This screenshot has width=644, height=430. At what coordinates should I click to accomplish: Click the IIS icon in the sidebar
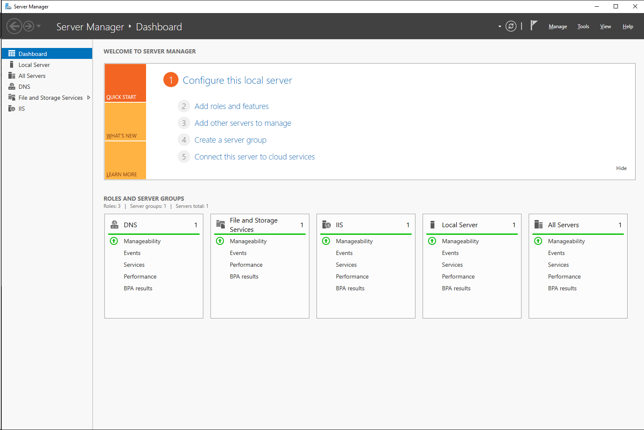point(12,109)
